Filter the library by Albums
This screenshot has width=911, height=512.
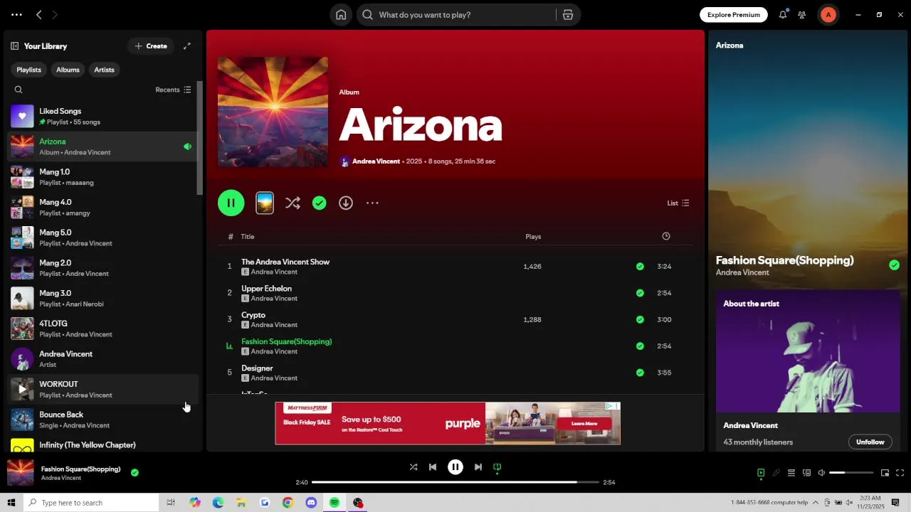click(68, 70)
